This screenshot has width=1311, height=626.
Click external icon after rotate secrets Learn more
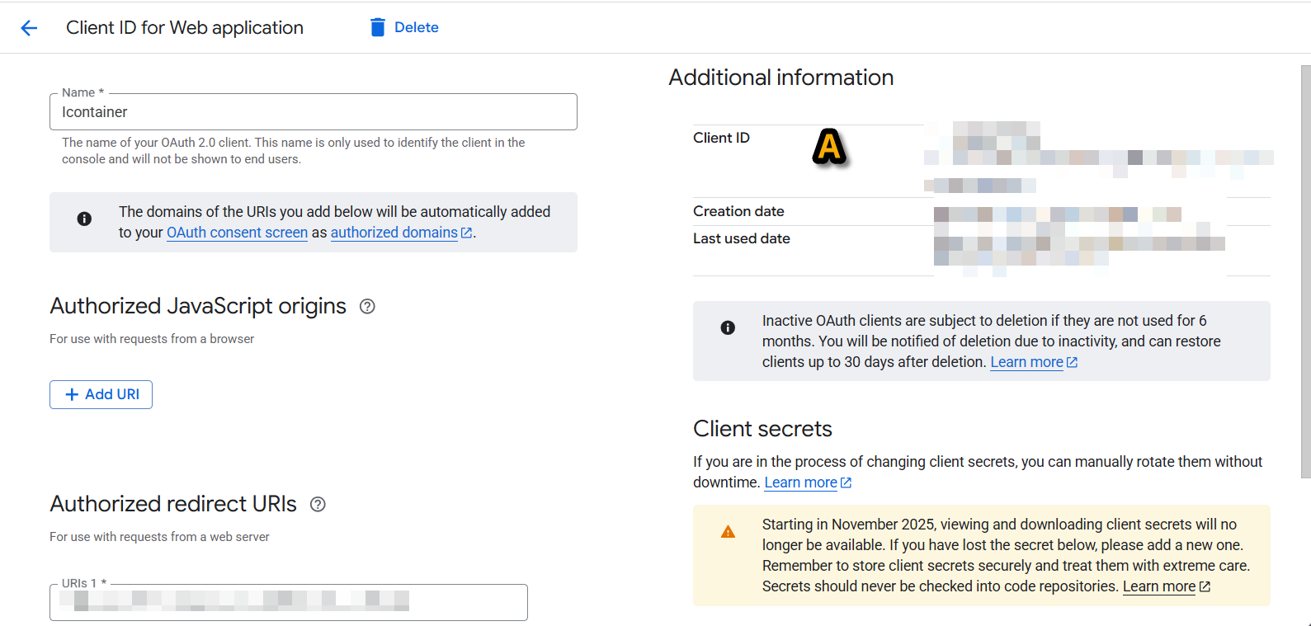click(x=846, y=483)
